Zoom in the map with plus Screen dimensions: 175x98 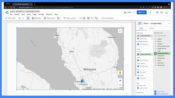120,81
